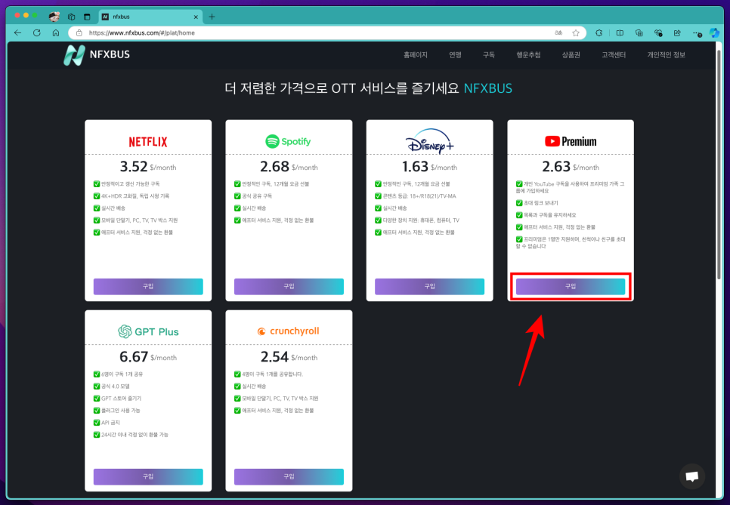Image resolution: width=730 pixels, height=505 pixels.
Task: Close the nfxbus tab
Action: coord(196,17)
